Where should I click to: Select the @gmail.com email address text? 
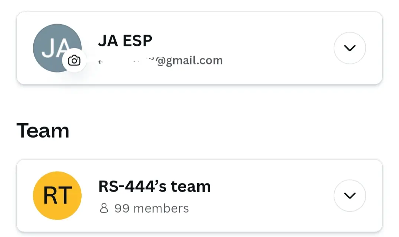(x=161, y=61)
